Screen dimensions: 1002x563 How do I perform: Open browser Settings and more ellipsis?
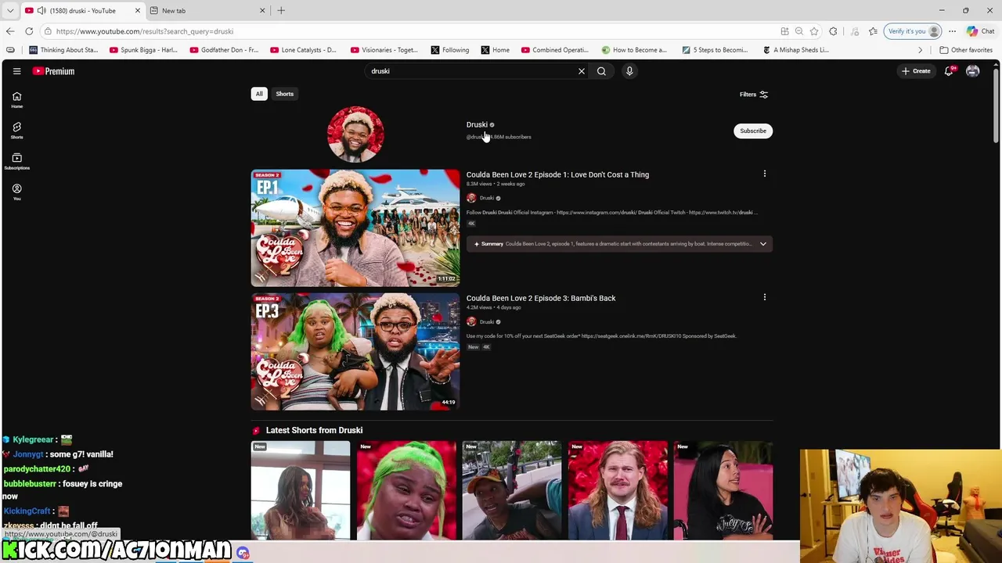click(x=952, y=31)
